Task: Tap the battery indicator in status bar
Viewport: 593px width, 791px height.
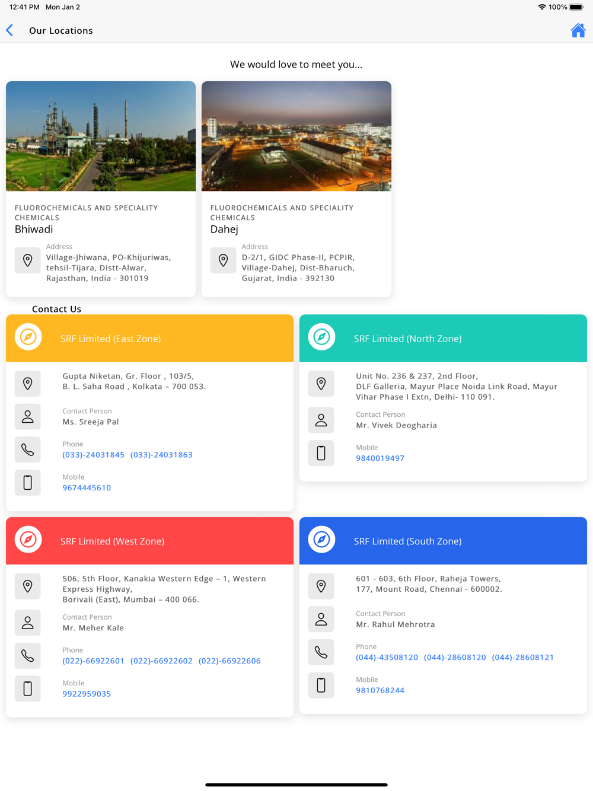Action: click(x=576, y=7)
